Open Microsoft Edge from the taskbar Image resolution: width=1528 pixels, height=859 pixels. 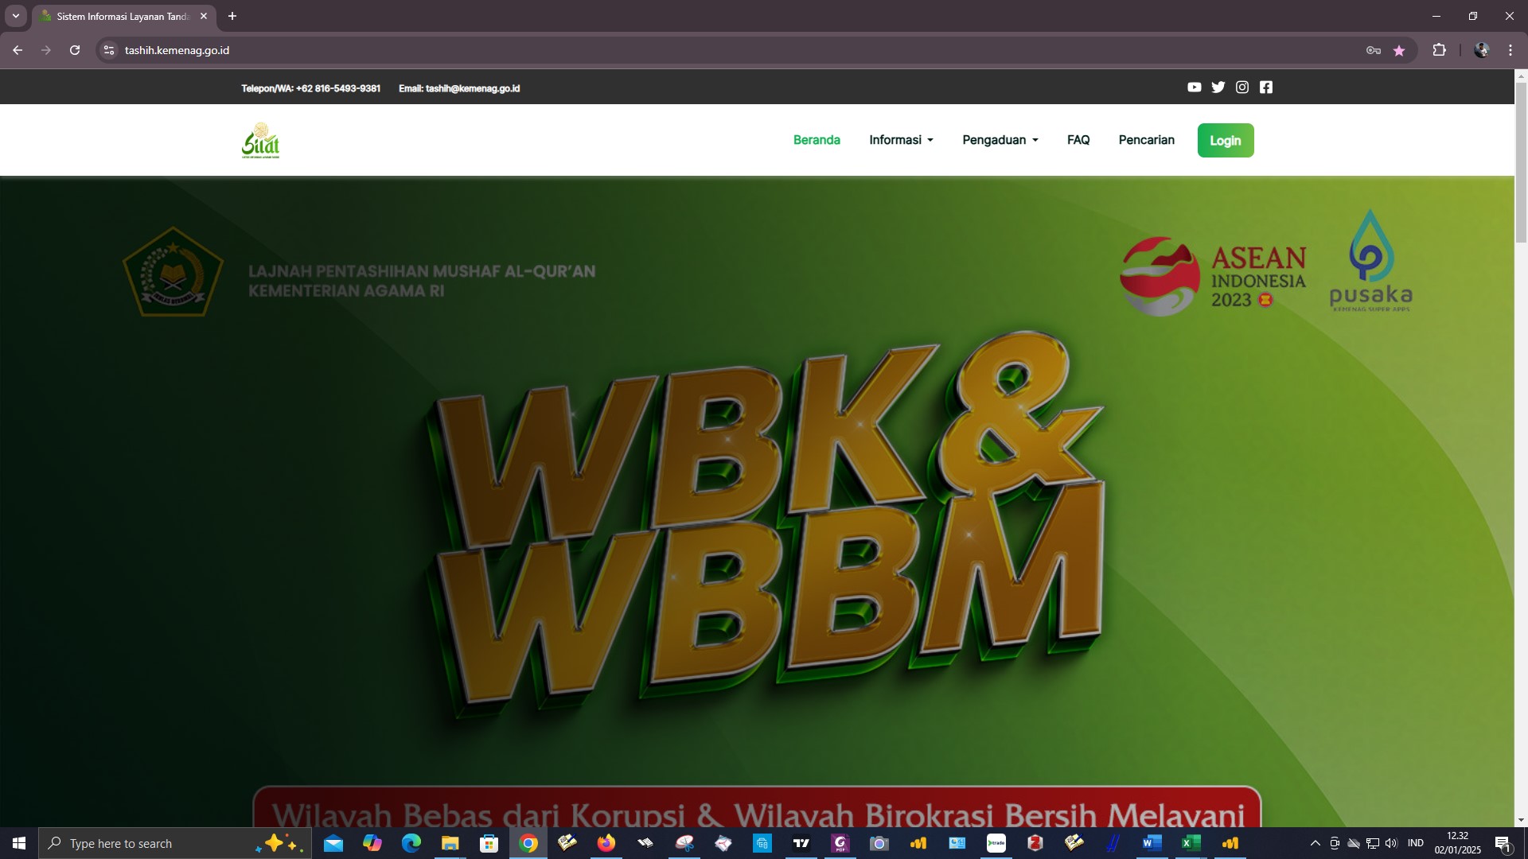(x=411, y=843)
